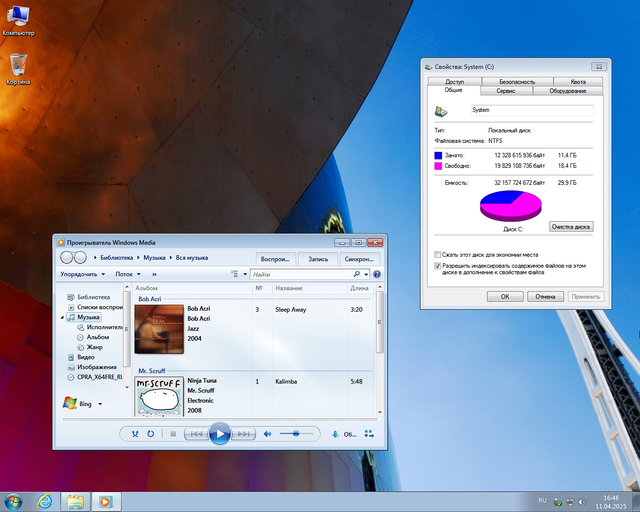Open the Запись tab in the player
The width and height of the screenshot is (640, 512).
tap(317, 259)
